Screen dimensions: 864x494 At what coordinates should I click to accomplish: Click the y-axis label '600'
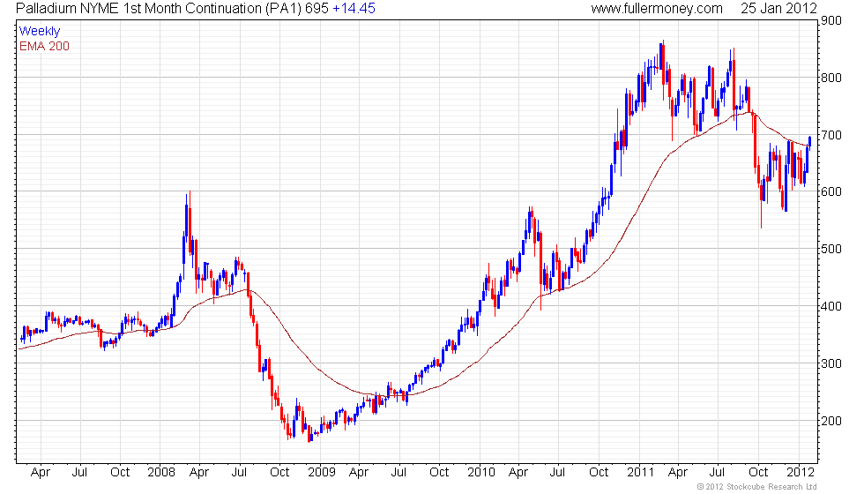click(830, 192)
